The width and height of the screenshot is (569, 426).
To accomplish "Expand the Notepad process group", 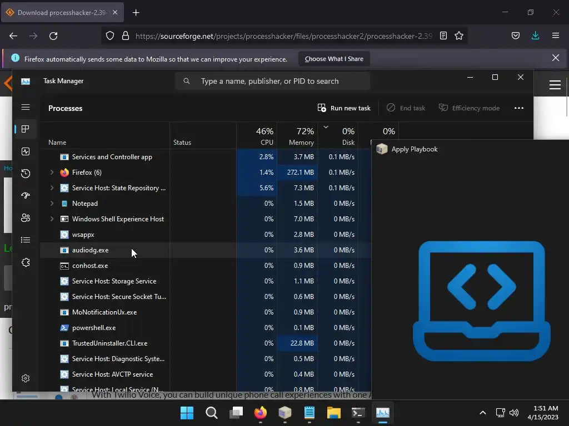I will tap(52, 204).
